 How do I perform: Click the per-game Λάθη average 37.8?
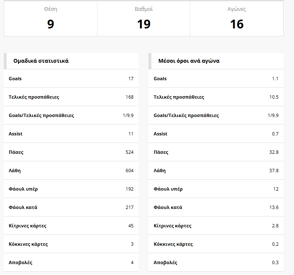[x=274, y=171]
